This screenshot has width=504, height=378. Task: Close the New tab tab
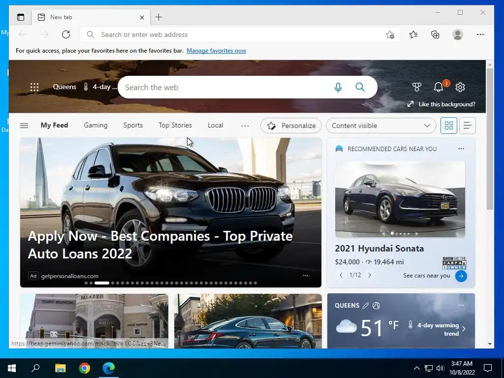coord(142,17)
